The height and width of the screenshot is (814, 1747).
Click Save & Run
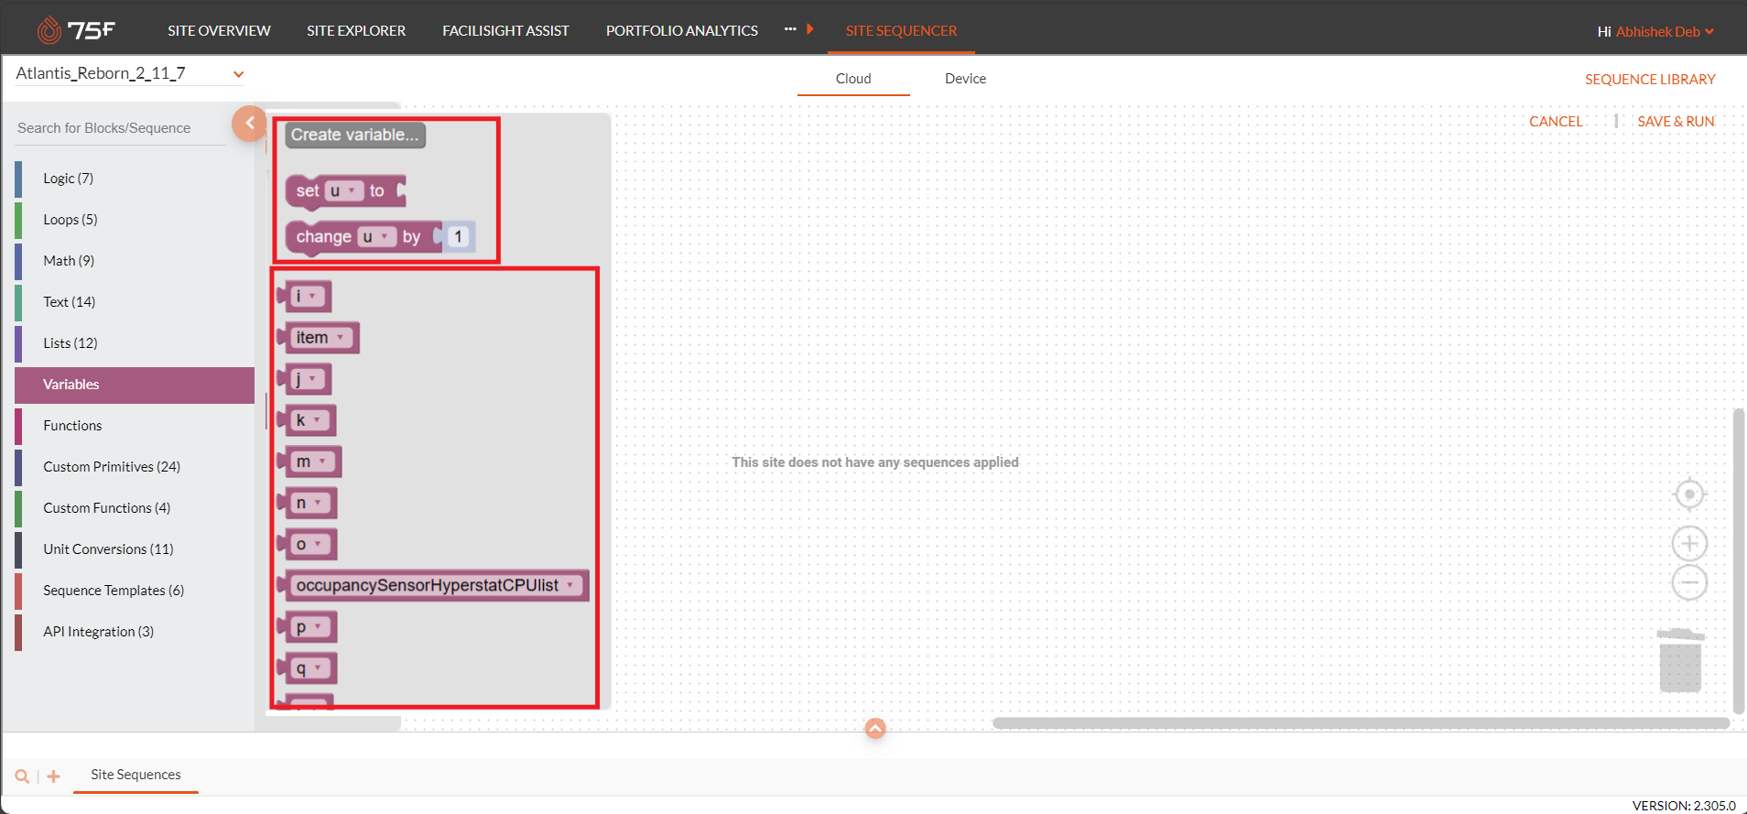pos(1675,121)
